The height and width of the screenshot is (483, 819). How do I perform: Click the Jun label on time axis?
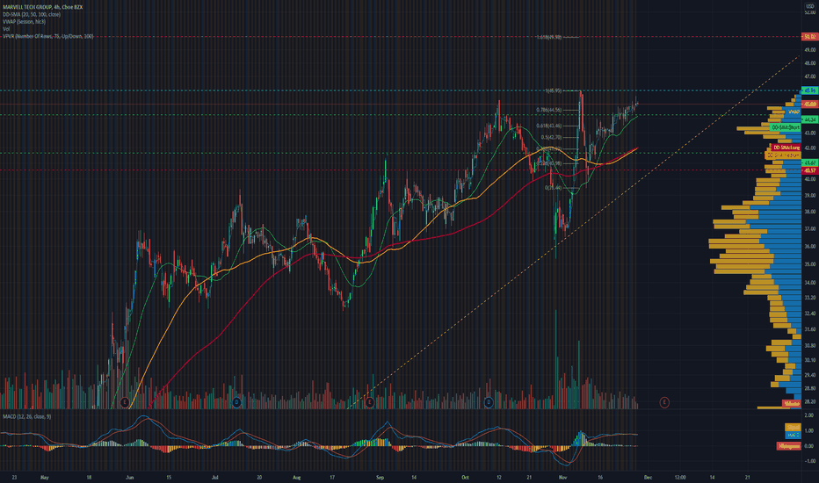(129, 477)
